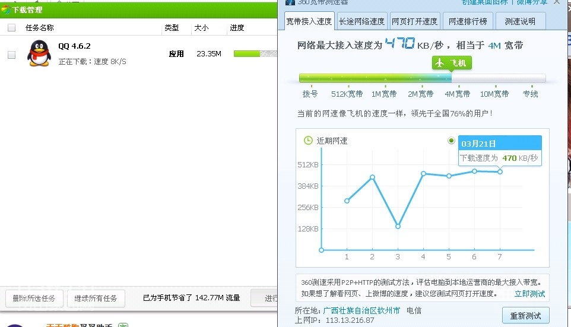Open the 网速排行榜 tab
Viewport: 571px width, 327px height.
point(468,21)
